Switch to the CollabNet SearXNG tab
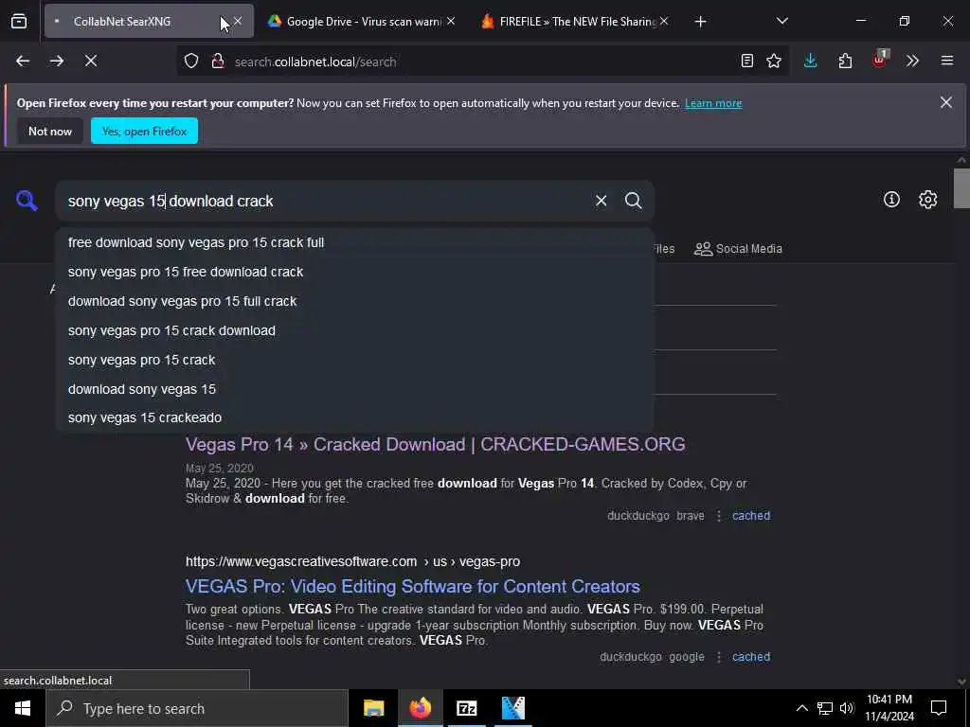Image resolution: width=970 pixels, height=727 pixels. tap(139, 21)
